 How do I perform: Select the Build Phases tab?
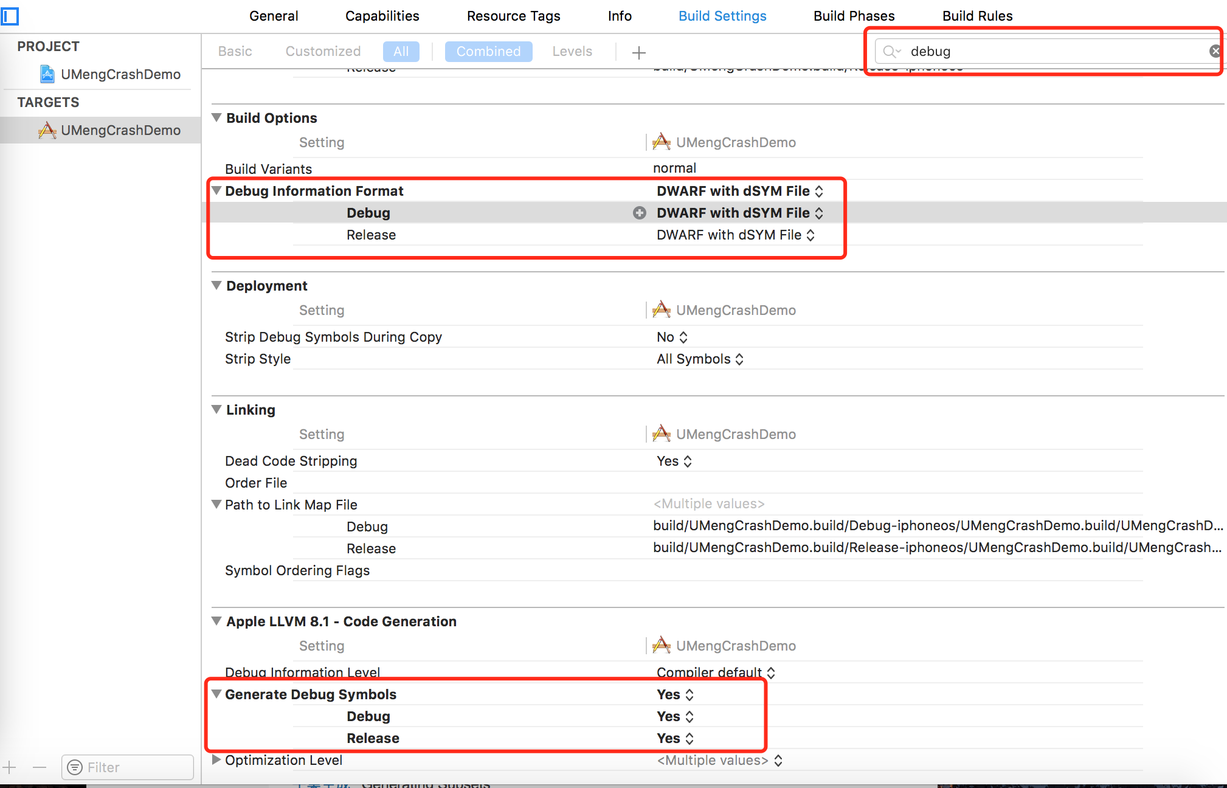pos(854,16)
